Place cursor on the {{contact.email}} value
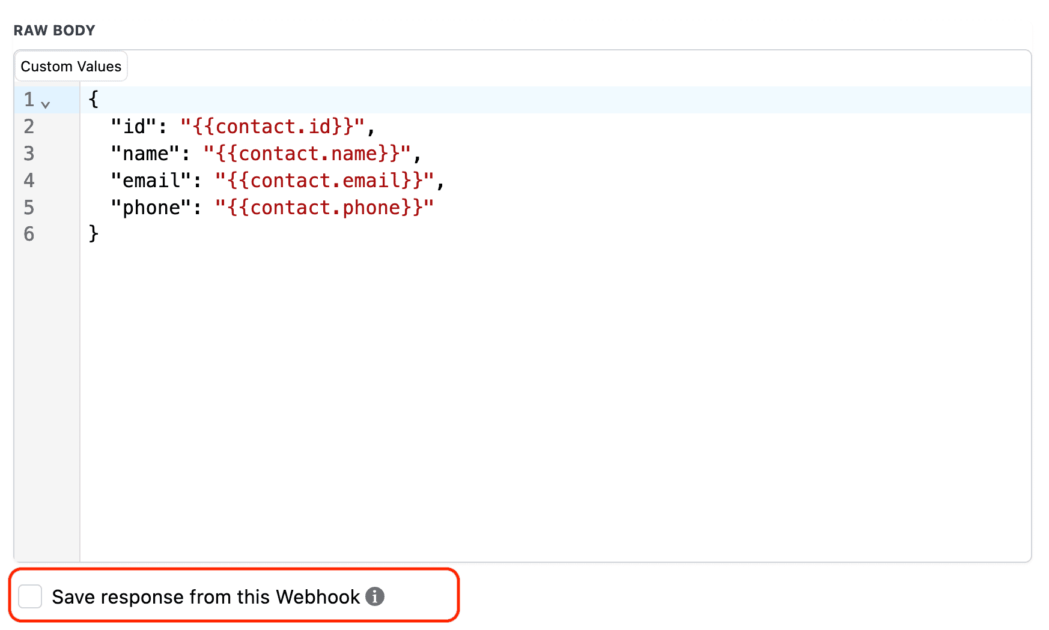Screen dimensions: 1049x630 click(324, 181)
